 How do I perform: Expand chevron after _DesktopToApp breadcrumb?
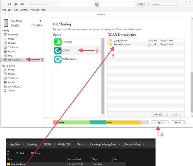144,144
